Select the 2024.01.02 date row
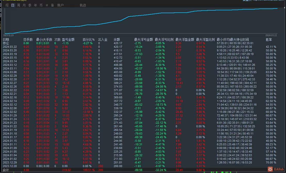This screenshot has width=286, height=173. click(10, 159)
